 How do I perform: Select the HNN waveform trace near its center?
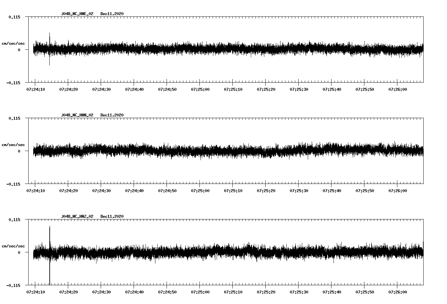click(x=227, y=151)
